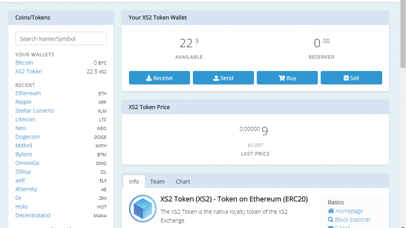Select Ethereum from recent coins
This screenshot has height=228, width=406.
(x=28, y=93)
